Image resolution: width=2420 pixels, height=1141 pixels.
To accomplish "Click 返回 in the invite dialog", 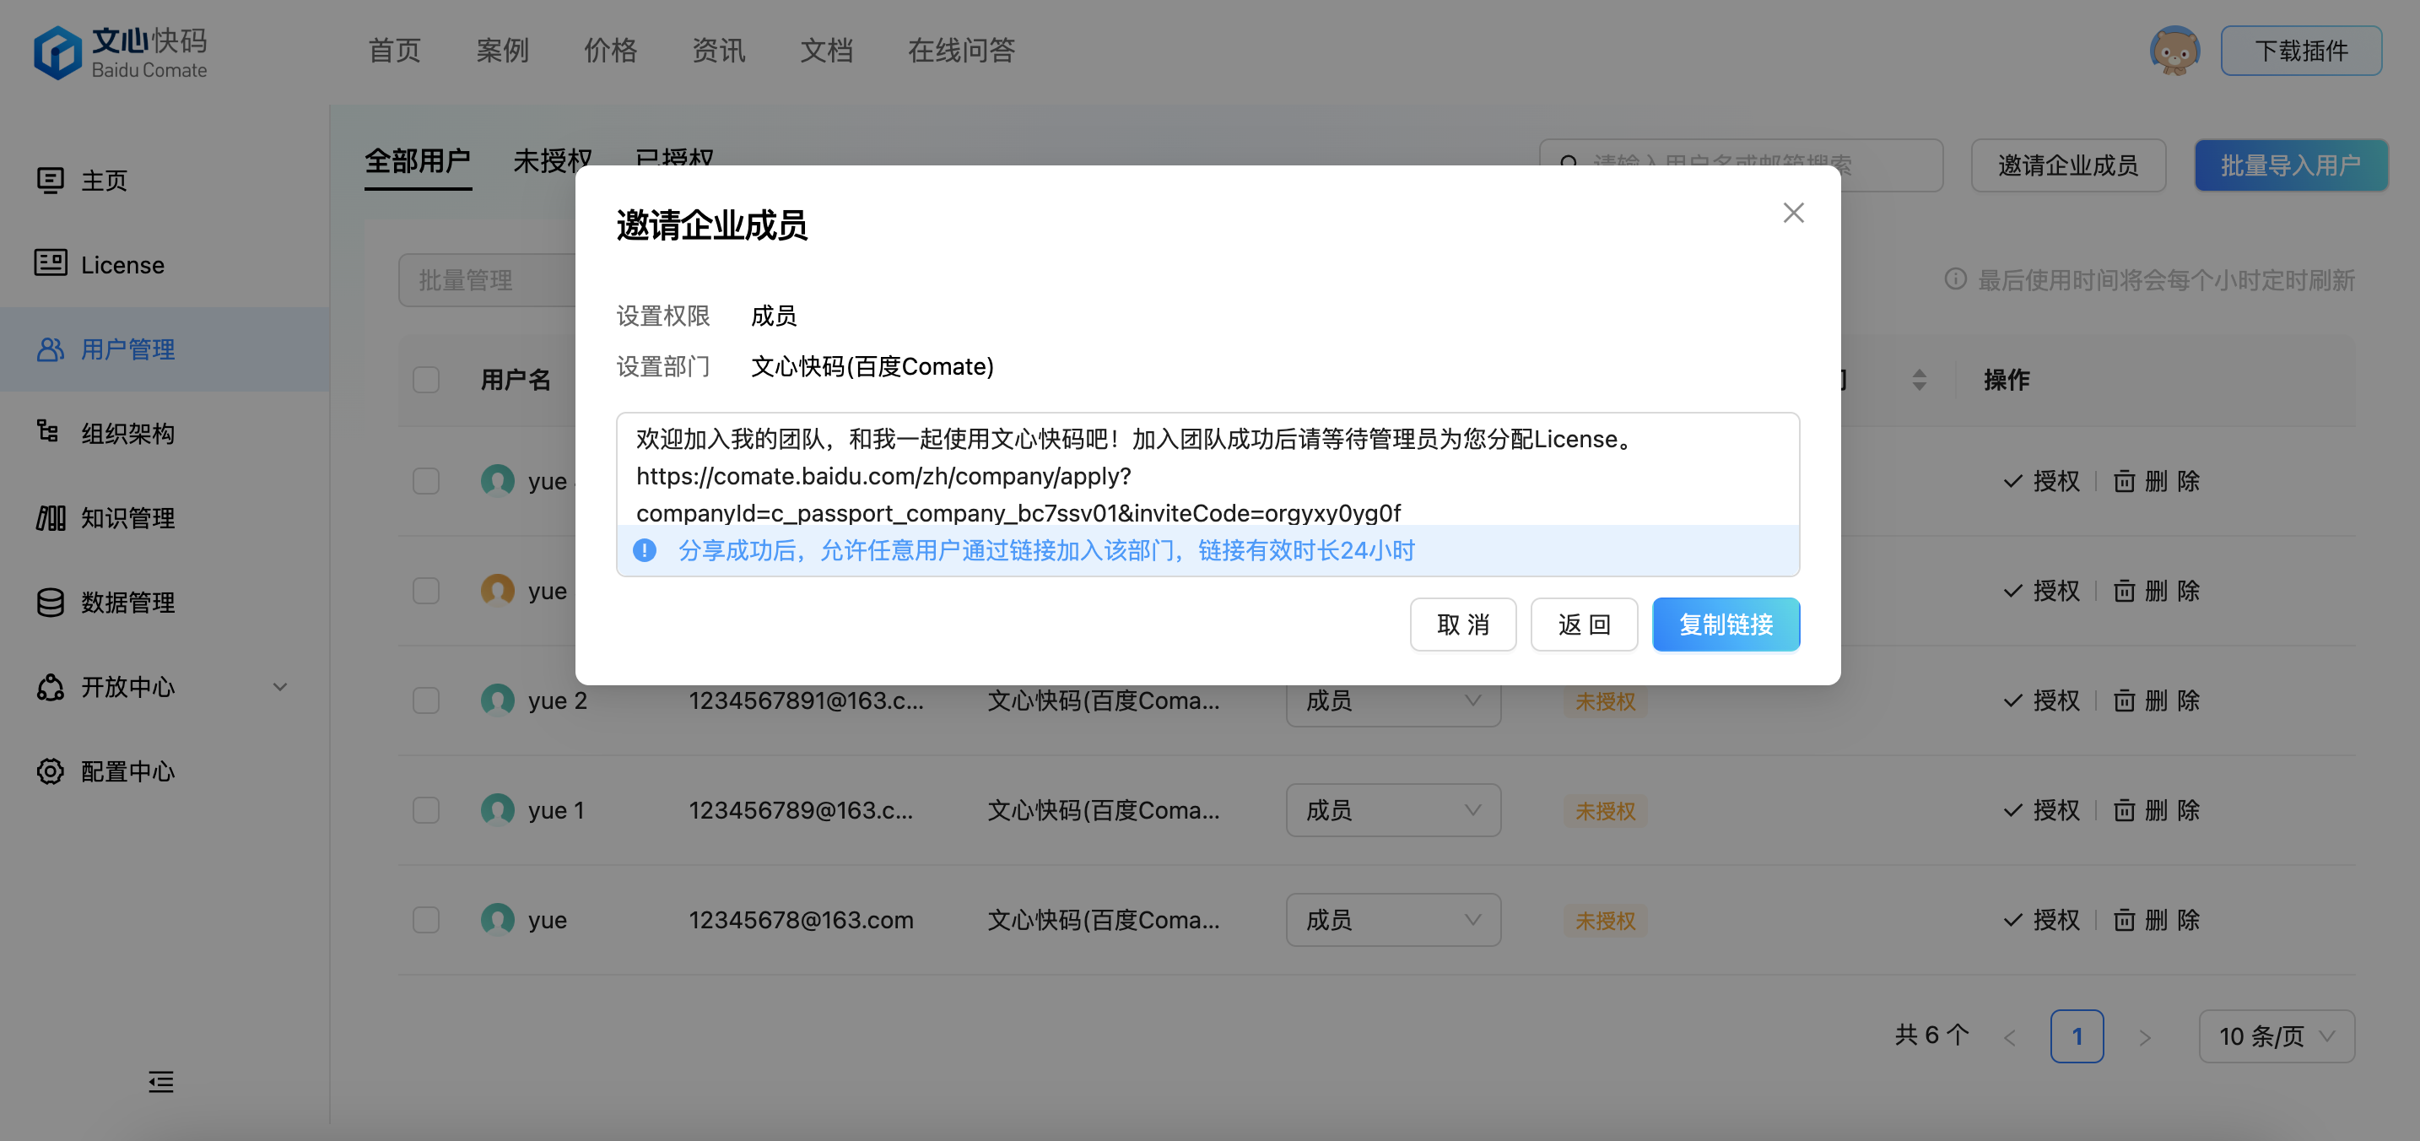I will coord(1584,625).
